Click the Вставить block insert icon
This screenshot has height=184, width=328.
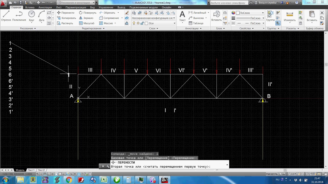[216, 16]
